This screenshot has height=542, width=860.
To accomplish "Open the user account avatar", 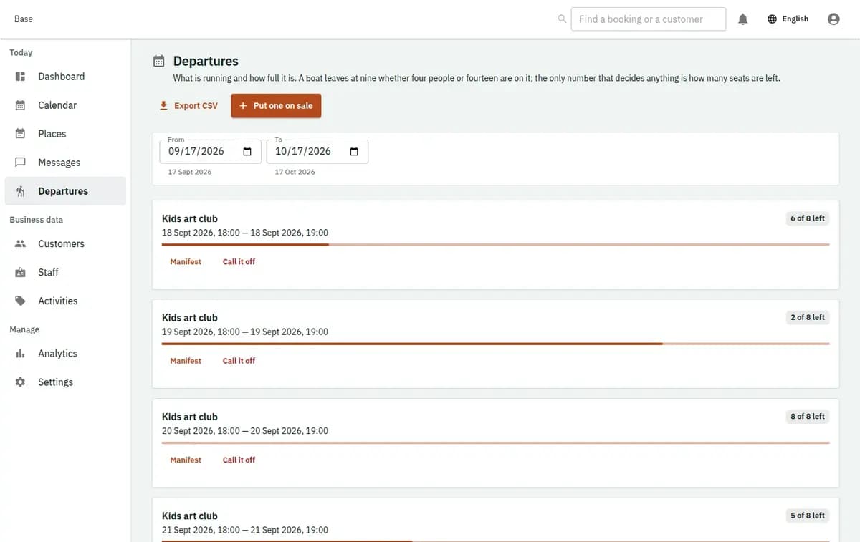I will point(833,19).
